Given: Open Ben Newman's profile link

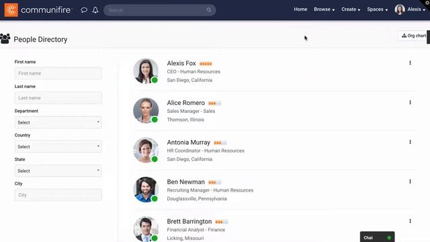Looking at the screenshot, I should (x=185, y=182).
